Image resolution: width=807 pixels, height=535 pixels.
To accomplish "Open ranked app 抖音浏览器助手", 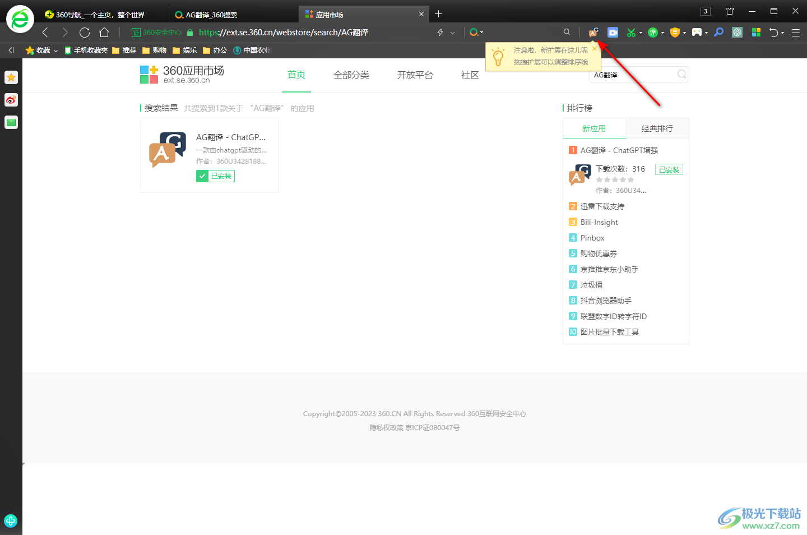I will tap(606, 301).
